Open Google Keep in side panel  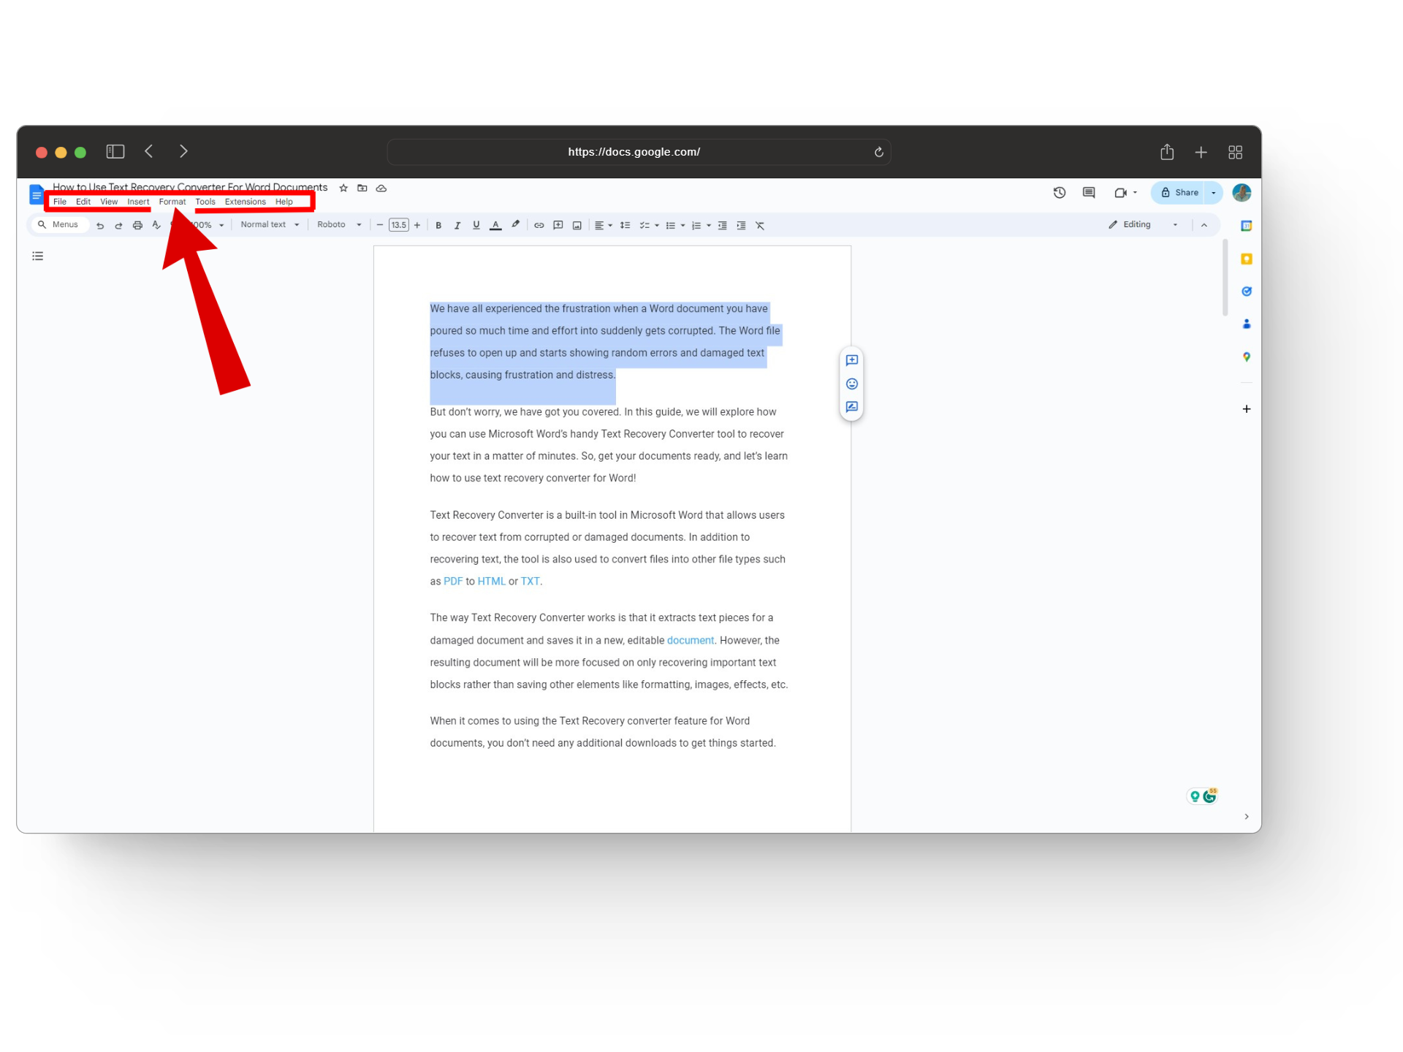[1246, 259]
